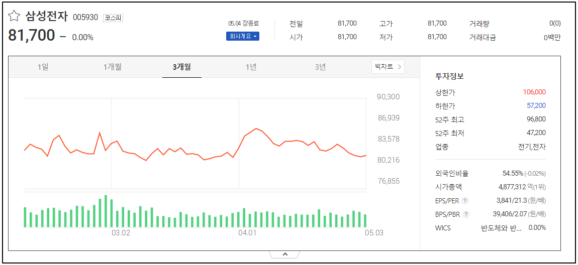Click 상한가 value 106,000
Image resolution: width=578 pixels, height=265 pixels.
(534, 92)
